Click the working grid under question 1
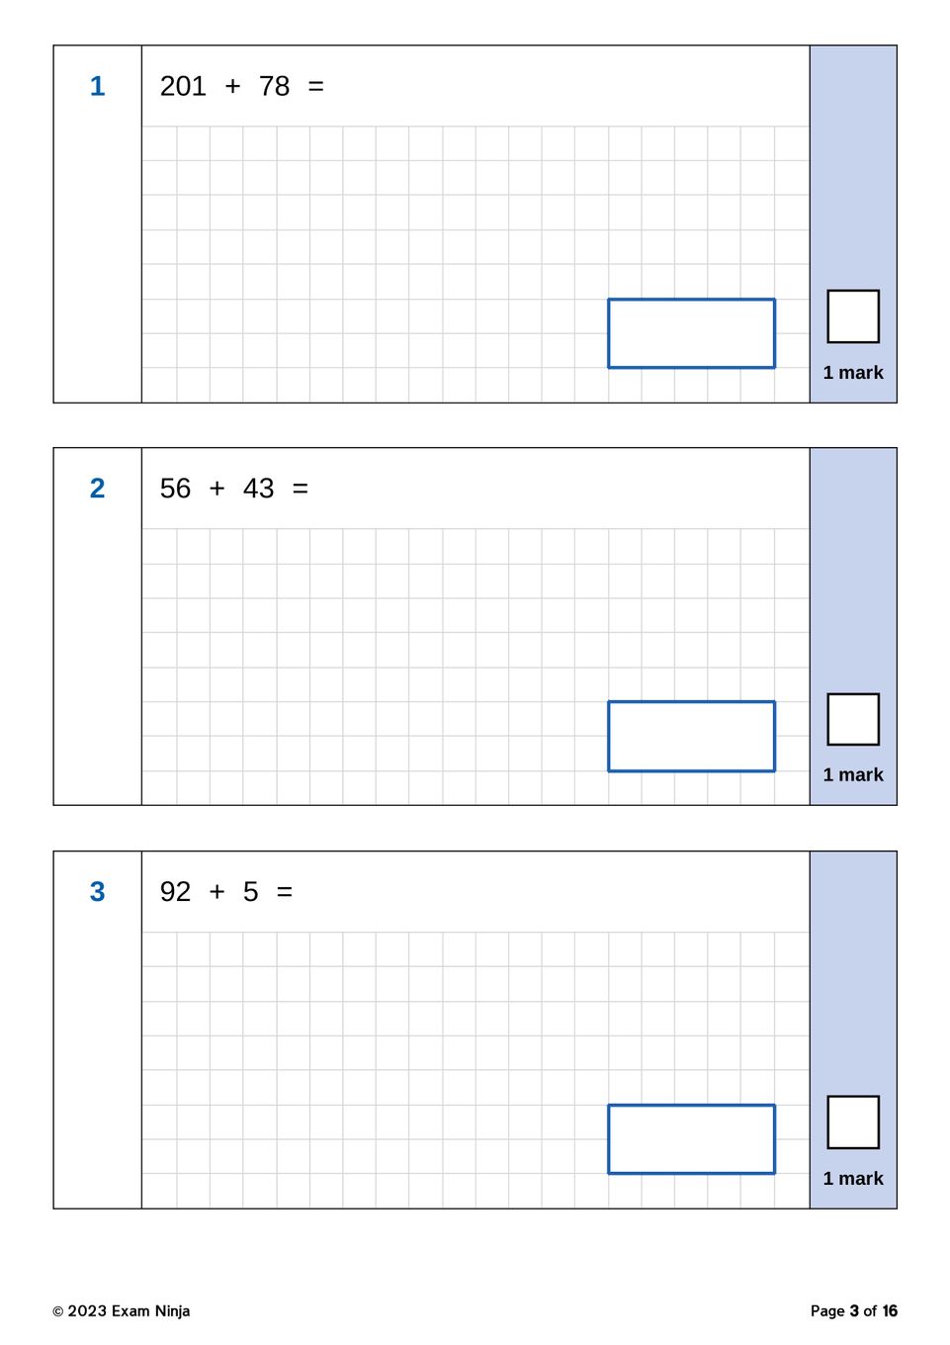 click(376, 247)
